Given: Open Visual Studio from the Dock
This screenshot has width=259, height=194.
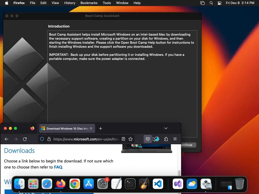Looking at the screenshot, I should point(178,184).
